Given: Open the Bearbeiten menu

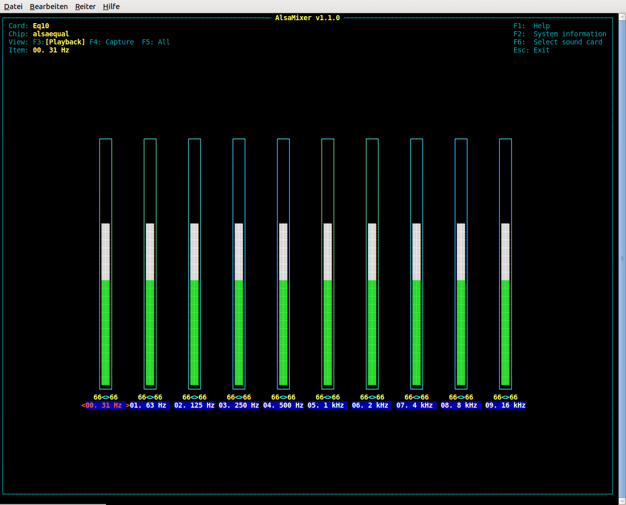Looking at the screenshot, I should point(48,7).
